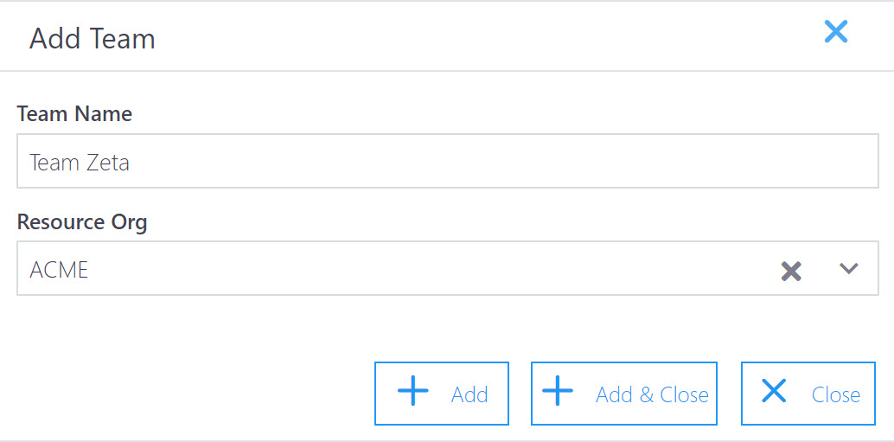Viewport: 894px width, 442px height.
Task: Click the "Add & Close" button text
Action: coord(652,395)
